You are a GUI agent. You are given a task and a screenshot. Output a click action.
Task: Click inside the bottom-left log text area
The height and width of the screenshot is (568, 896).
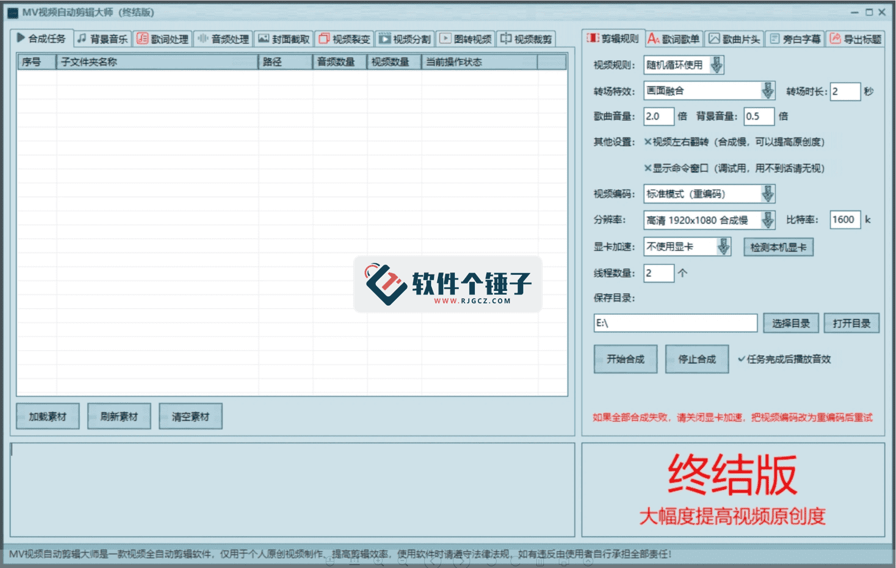point(292,490)
